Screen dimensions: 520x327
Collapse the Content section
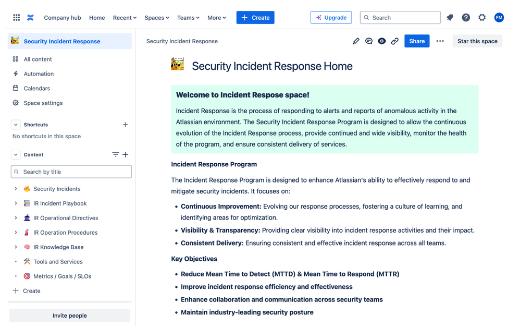16,155
